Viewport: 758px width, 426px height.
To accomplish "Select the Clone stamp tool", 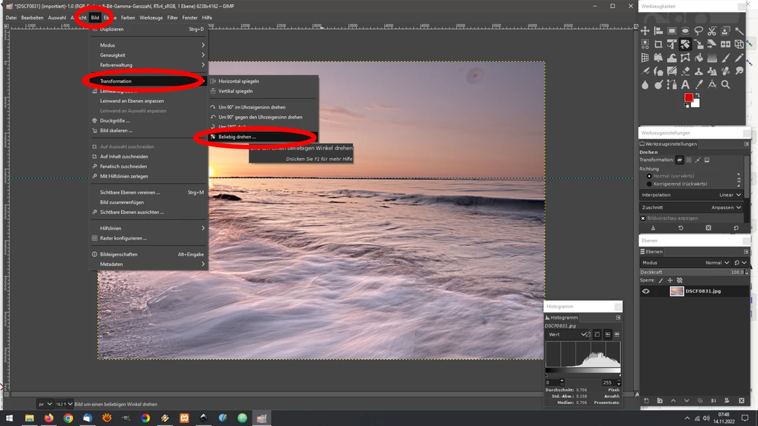I will coord(699,71).
